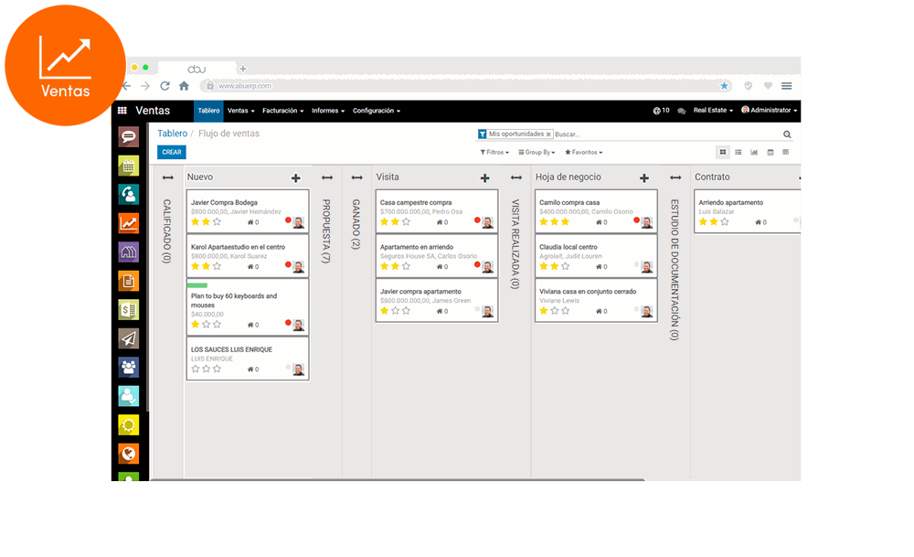Add a quick card in Nuevo column
The width and height of the screenshot is (914, 557).
295,177
